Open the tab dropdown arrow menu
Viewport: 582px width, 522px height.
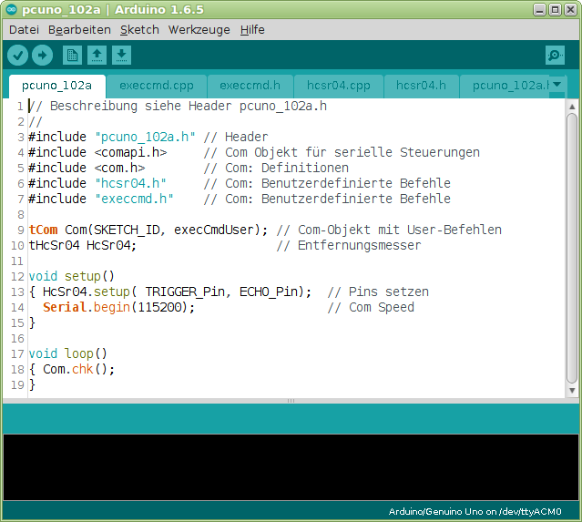(556, 85)
